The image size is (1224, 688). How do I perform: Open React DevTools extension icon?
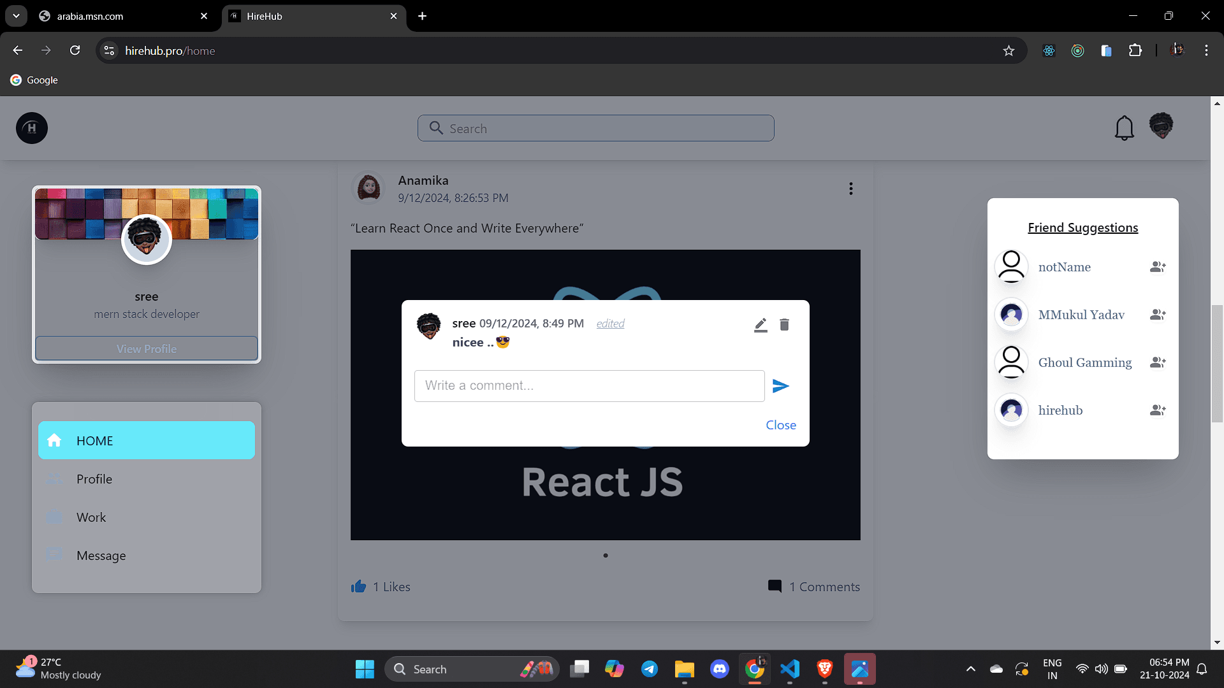pos(1049,50)
